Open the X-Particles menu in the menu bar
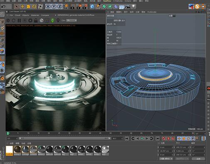 [x=118, y=1]
